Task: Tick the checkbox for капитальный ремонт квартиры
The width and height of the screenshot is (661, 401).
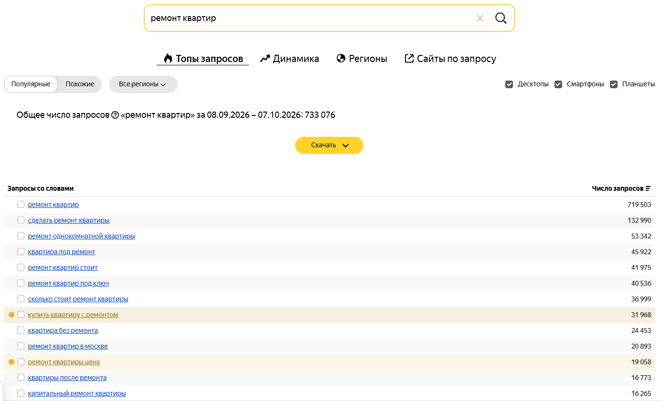Action: click(x=21, y=393)
